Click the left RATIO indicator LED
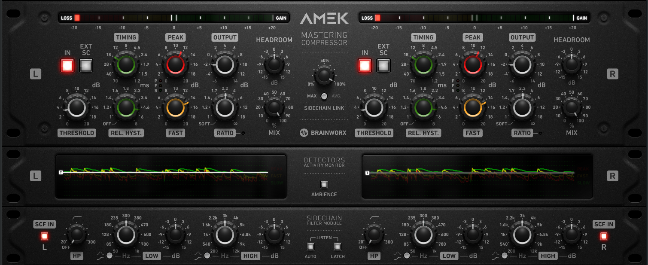 243,133
